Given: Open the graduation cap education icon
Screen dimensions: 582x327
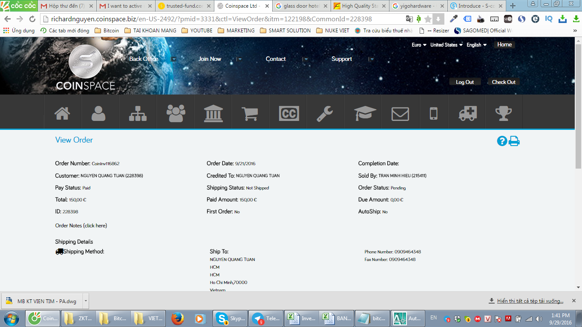Looking at the screenshot, I should point(365,113).
